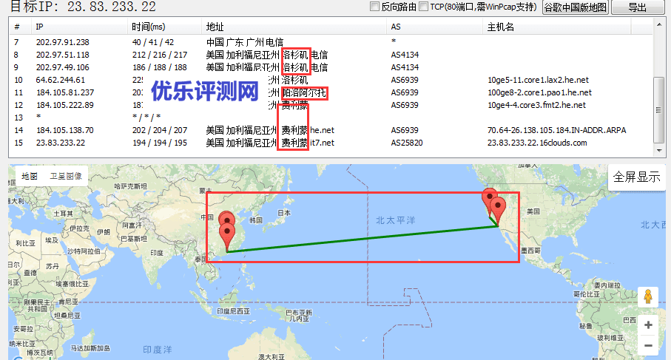671x360 pixels.
Task: Click the 墨西哥 label on the map
Action: (530, 251)
